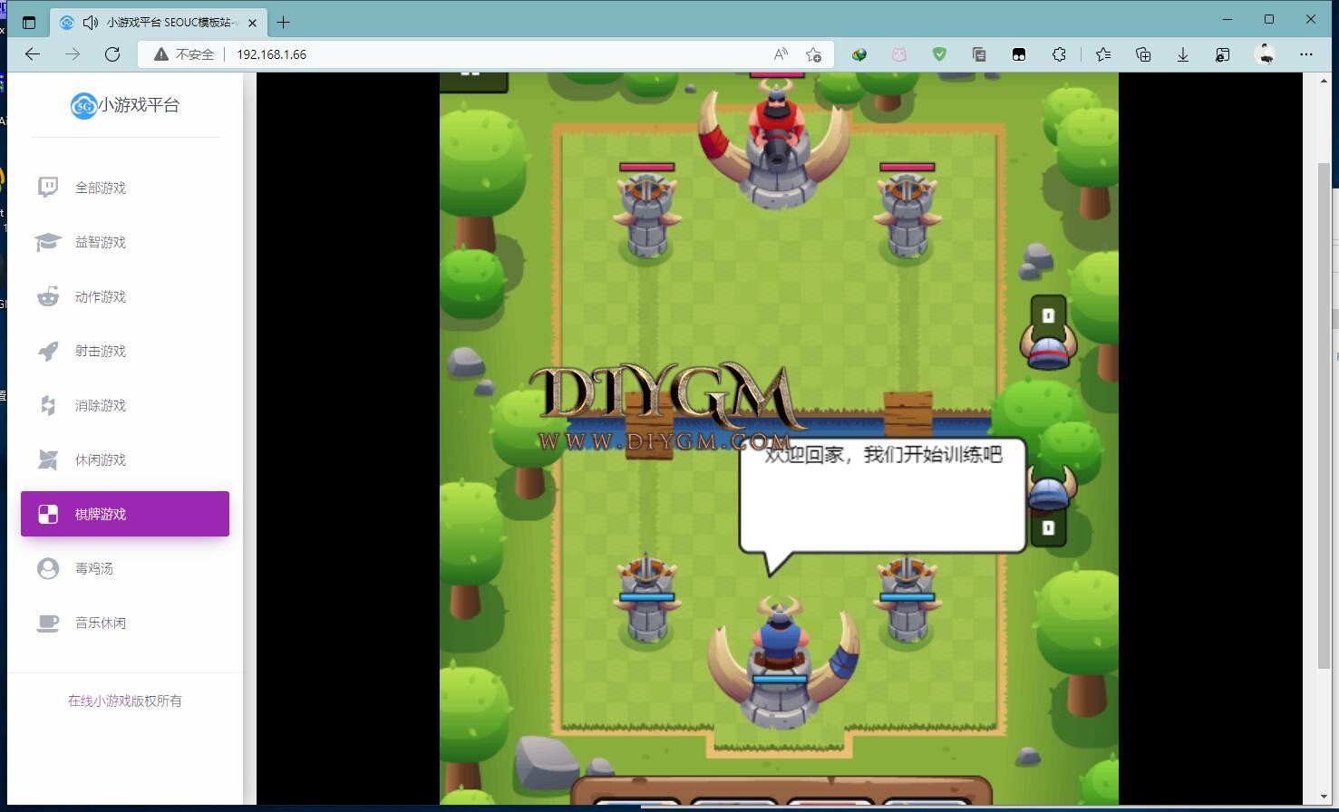Go back to the previous page

click(33, 54)
